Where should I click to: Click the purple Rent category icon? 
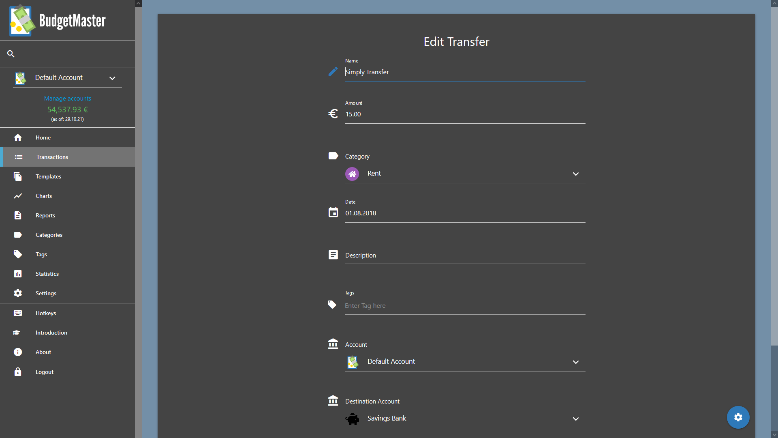[352, 174]
